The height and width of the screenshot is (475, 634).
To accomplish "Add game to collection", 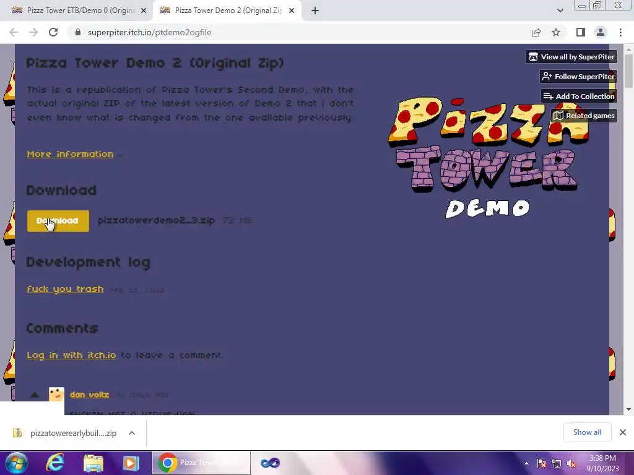I will [x=579, y=96].
